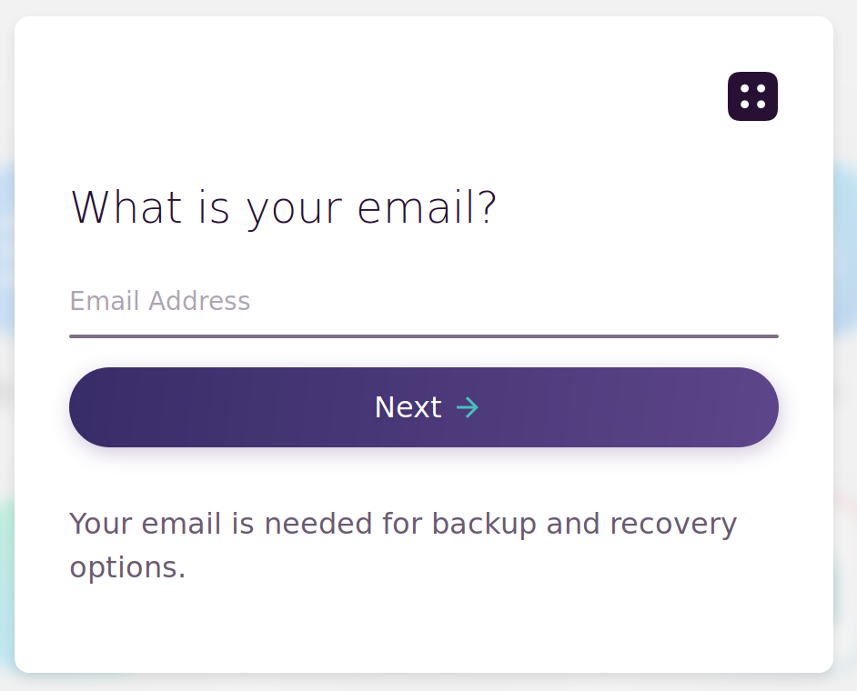This screenshot has height=691, width=857.
Task: Click the teal arrow inside Next button
Action: (467, 407)
